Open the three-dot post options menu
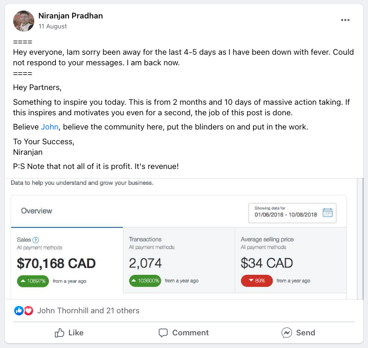Viewport: 368px width, 348px height. 345,20
